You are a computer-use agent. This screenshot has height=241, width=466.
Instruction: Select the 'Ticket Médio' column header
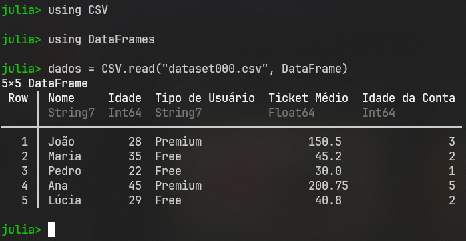click(308, 98)
